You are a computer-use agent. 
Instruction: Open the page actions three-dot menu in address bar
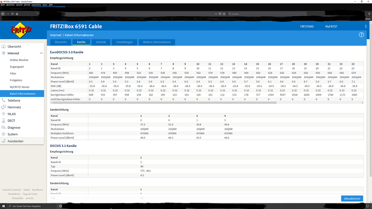(216, 14)
